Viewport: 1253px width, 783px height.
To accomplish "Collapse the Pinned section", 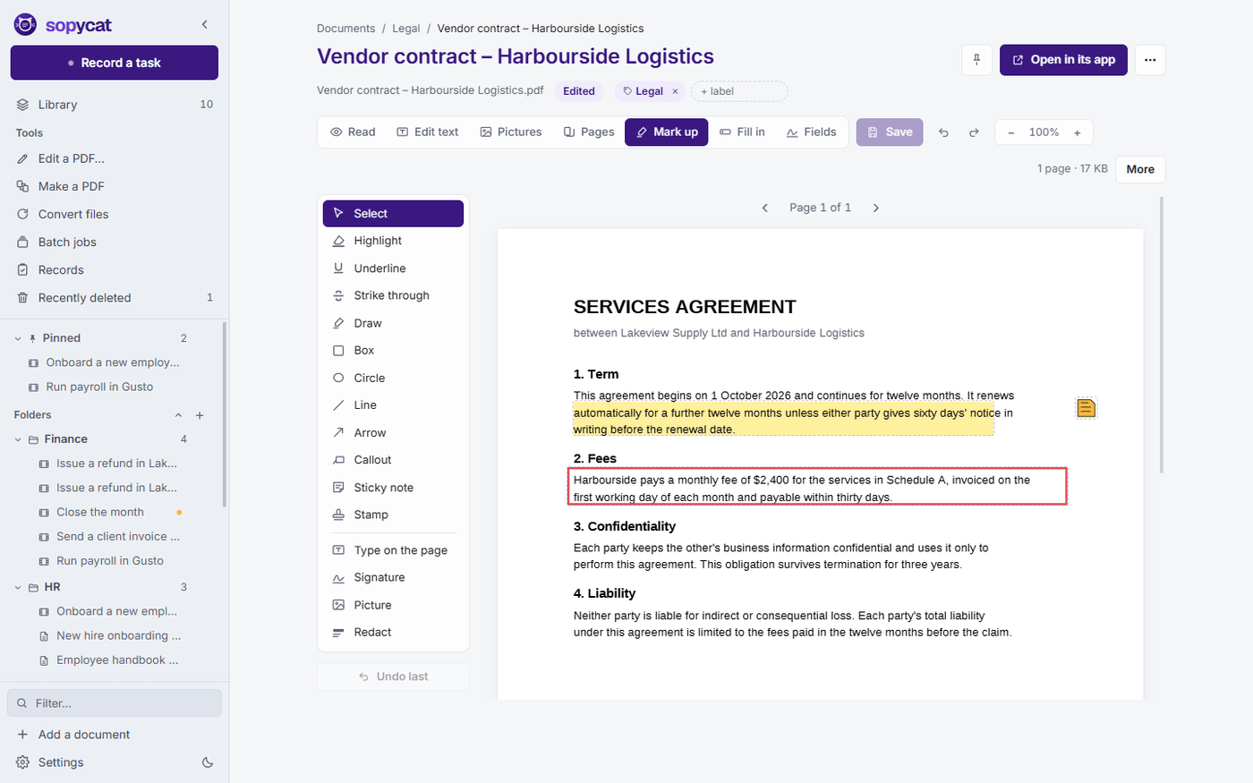I will [18, 338].
